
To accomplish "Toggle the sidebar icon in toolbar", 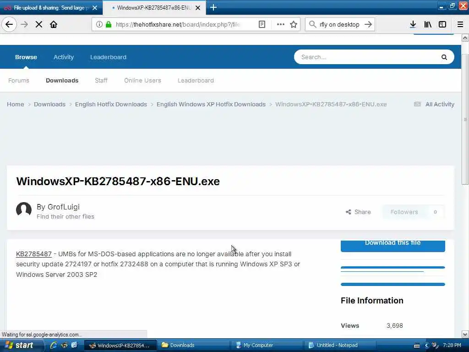I will click(442, 24).
